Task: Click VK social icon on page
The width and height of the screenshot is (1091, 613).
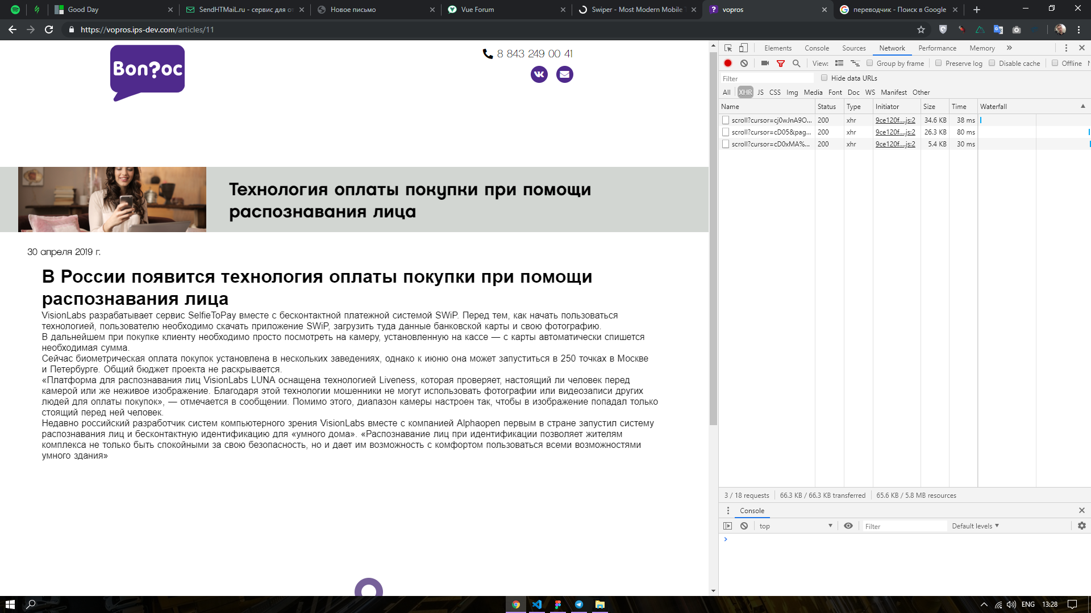Action: tap(539, 74)
